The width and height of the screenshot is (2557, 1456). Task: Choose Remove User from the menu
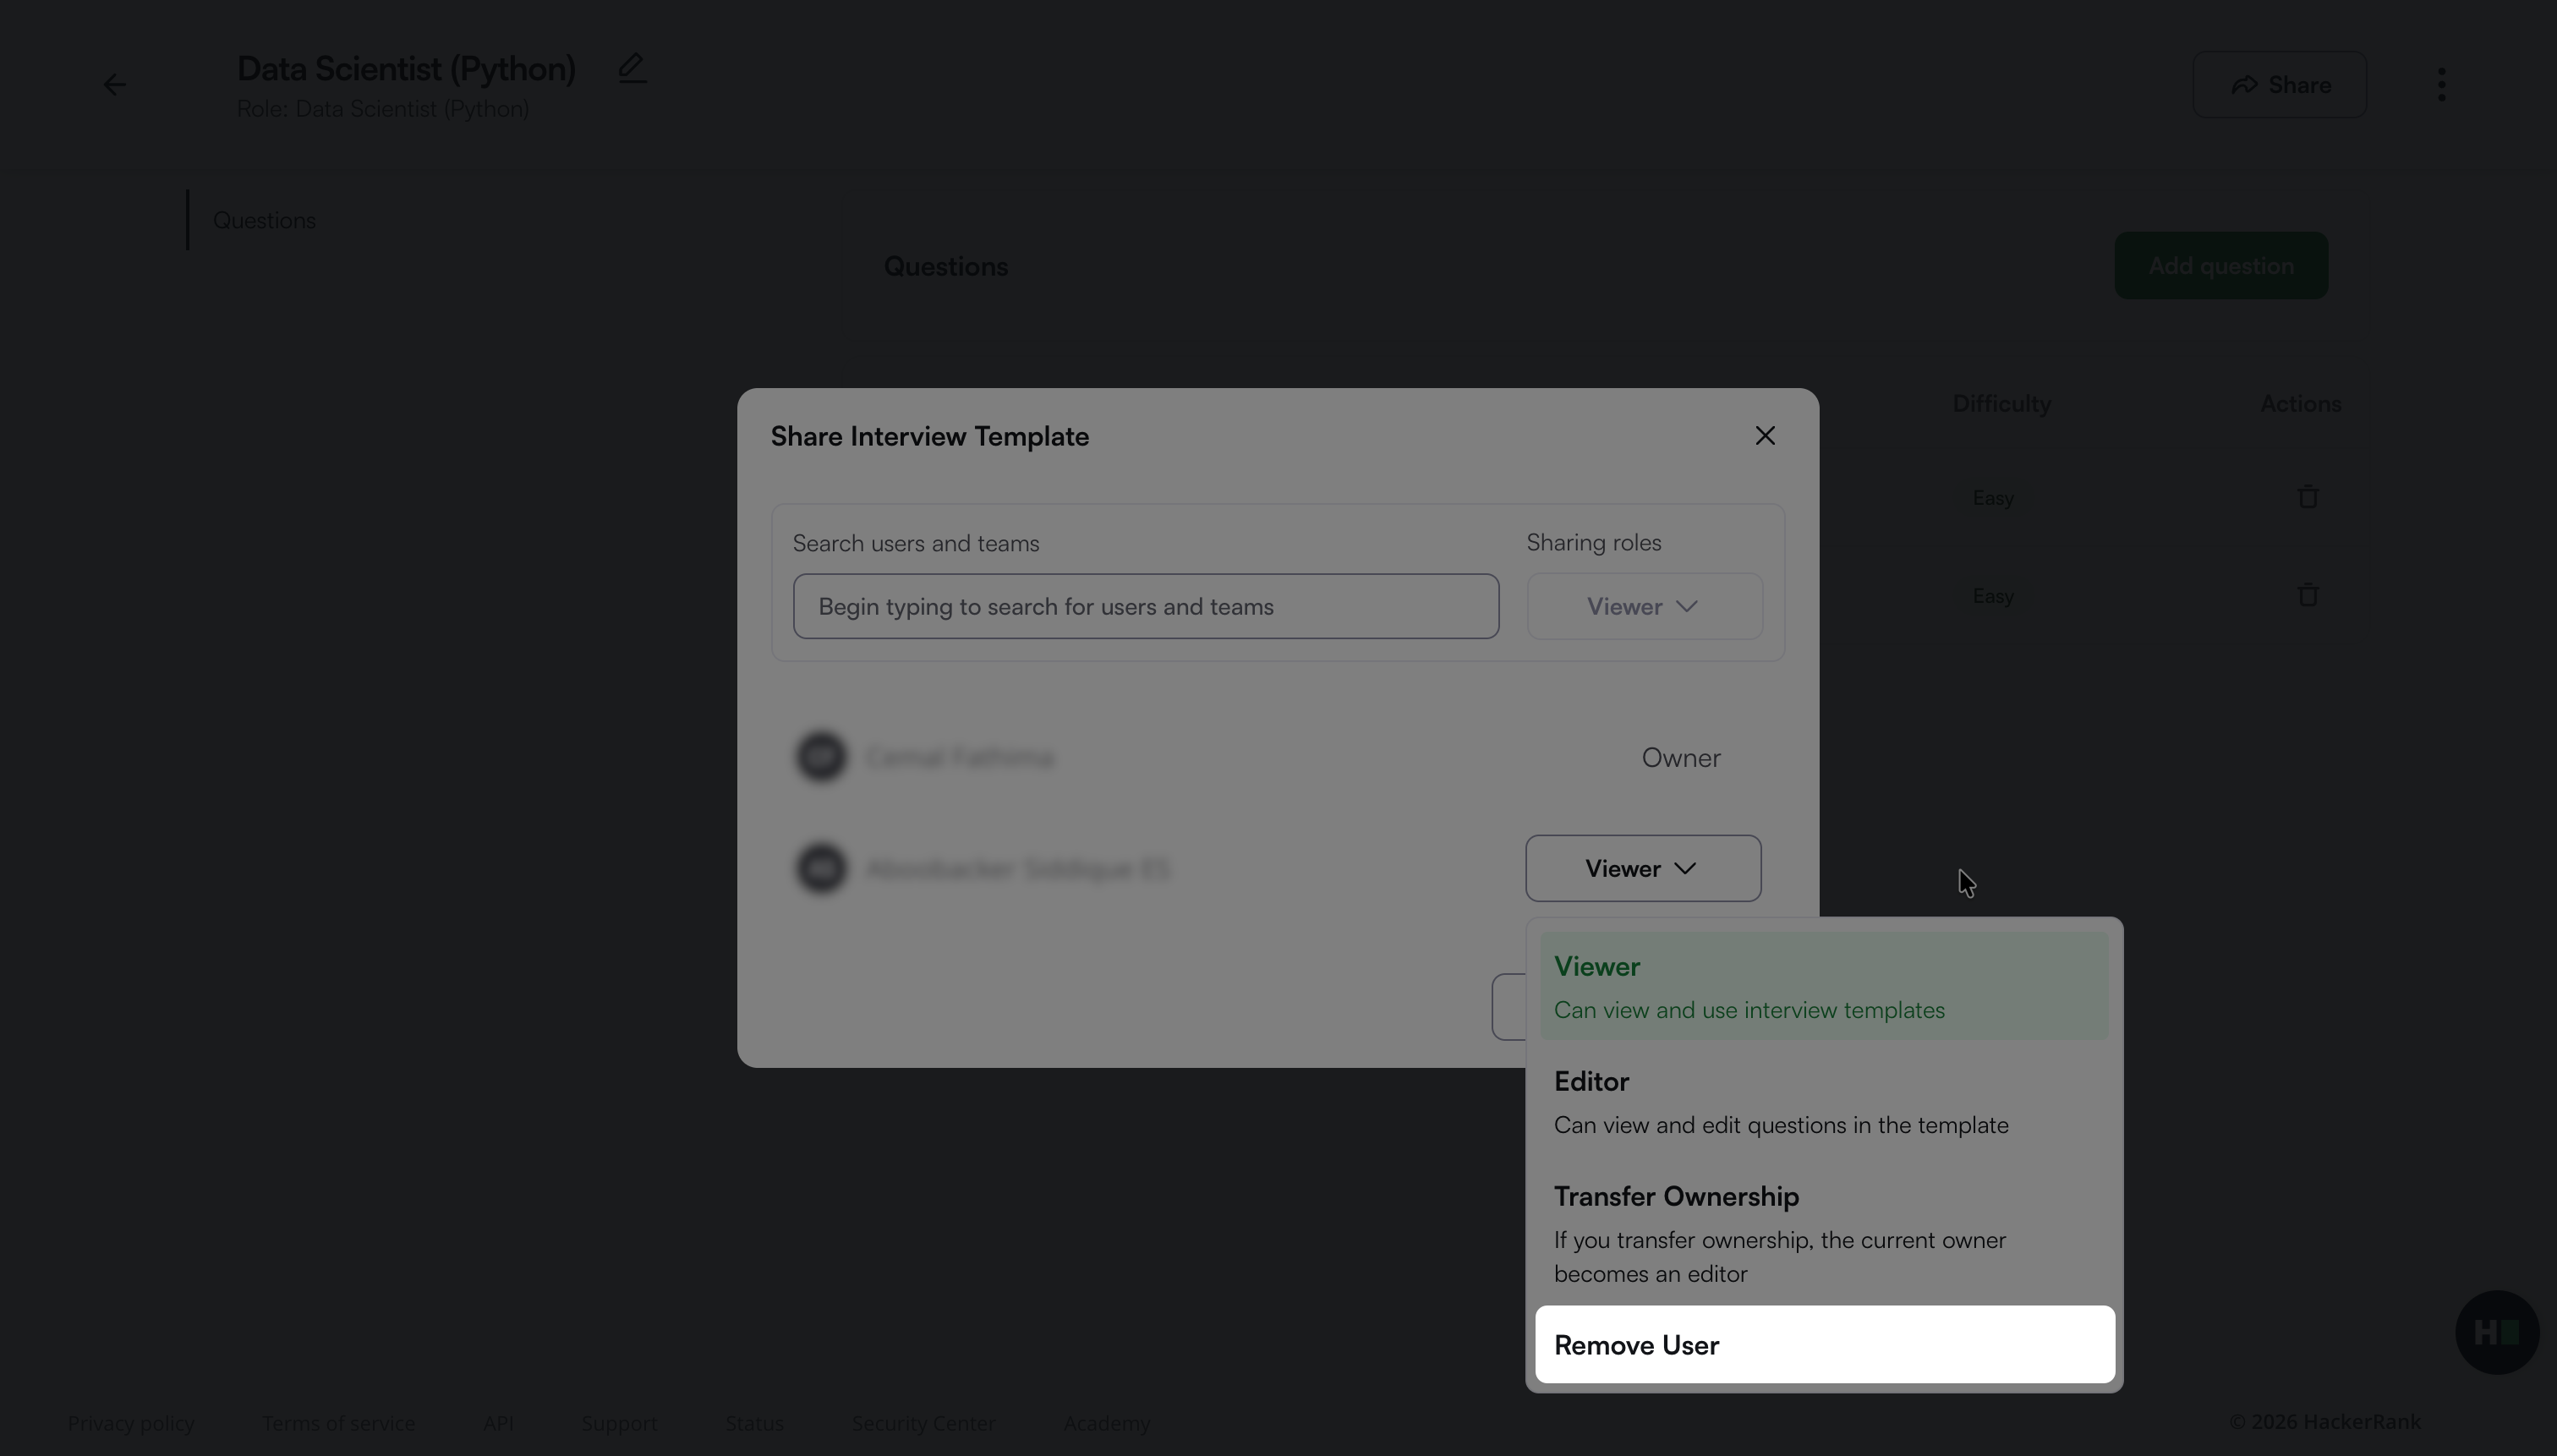1825,1345
